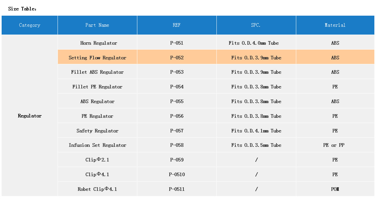
Task: Click reference code P-0510
Action: pos(177,175)
